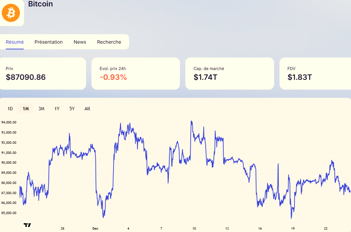
Task: Click the Prix card showing $87090.86
Action: [x=42, y=73]
